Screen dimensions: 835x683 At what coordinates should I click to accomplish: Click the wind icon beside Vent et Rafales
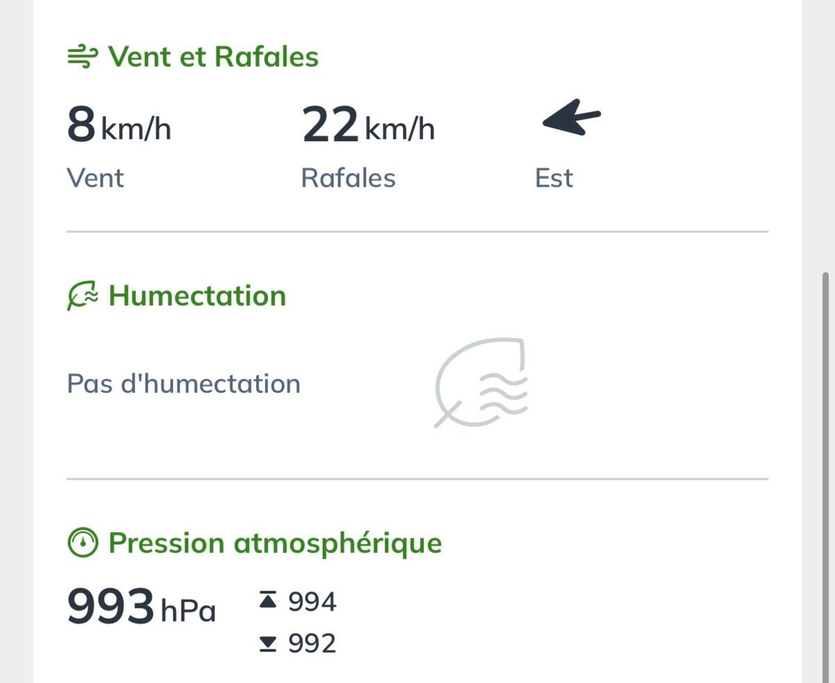pos(82,57)
